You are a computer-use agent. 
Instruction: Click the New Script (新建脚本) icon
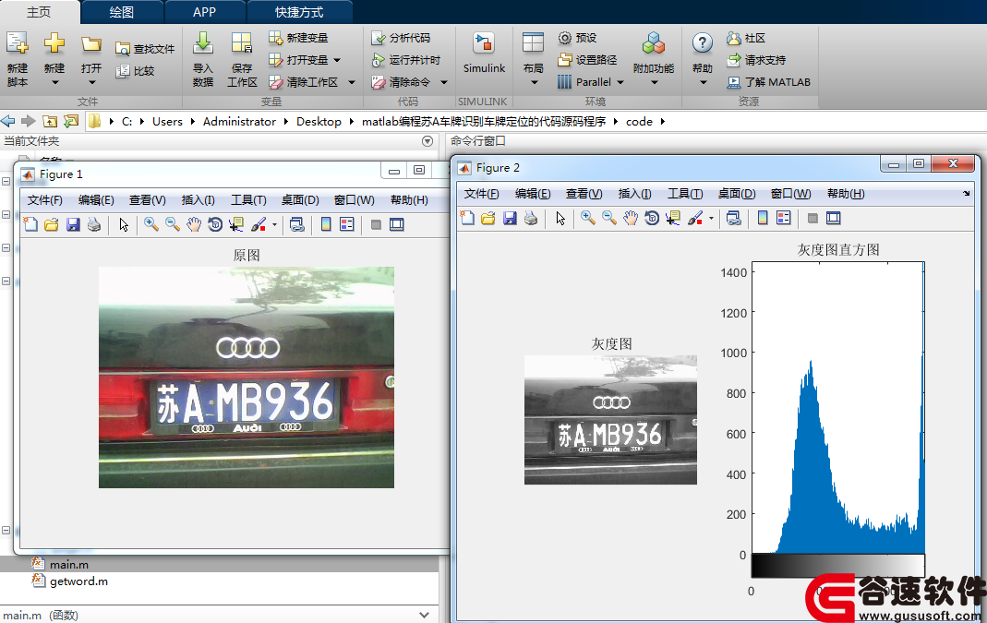pos(17,43)
